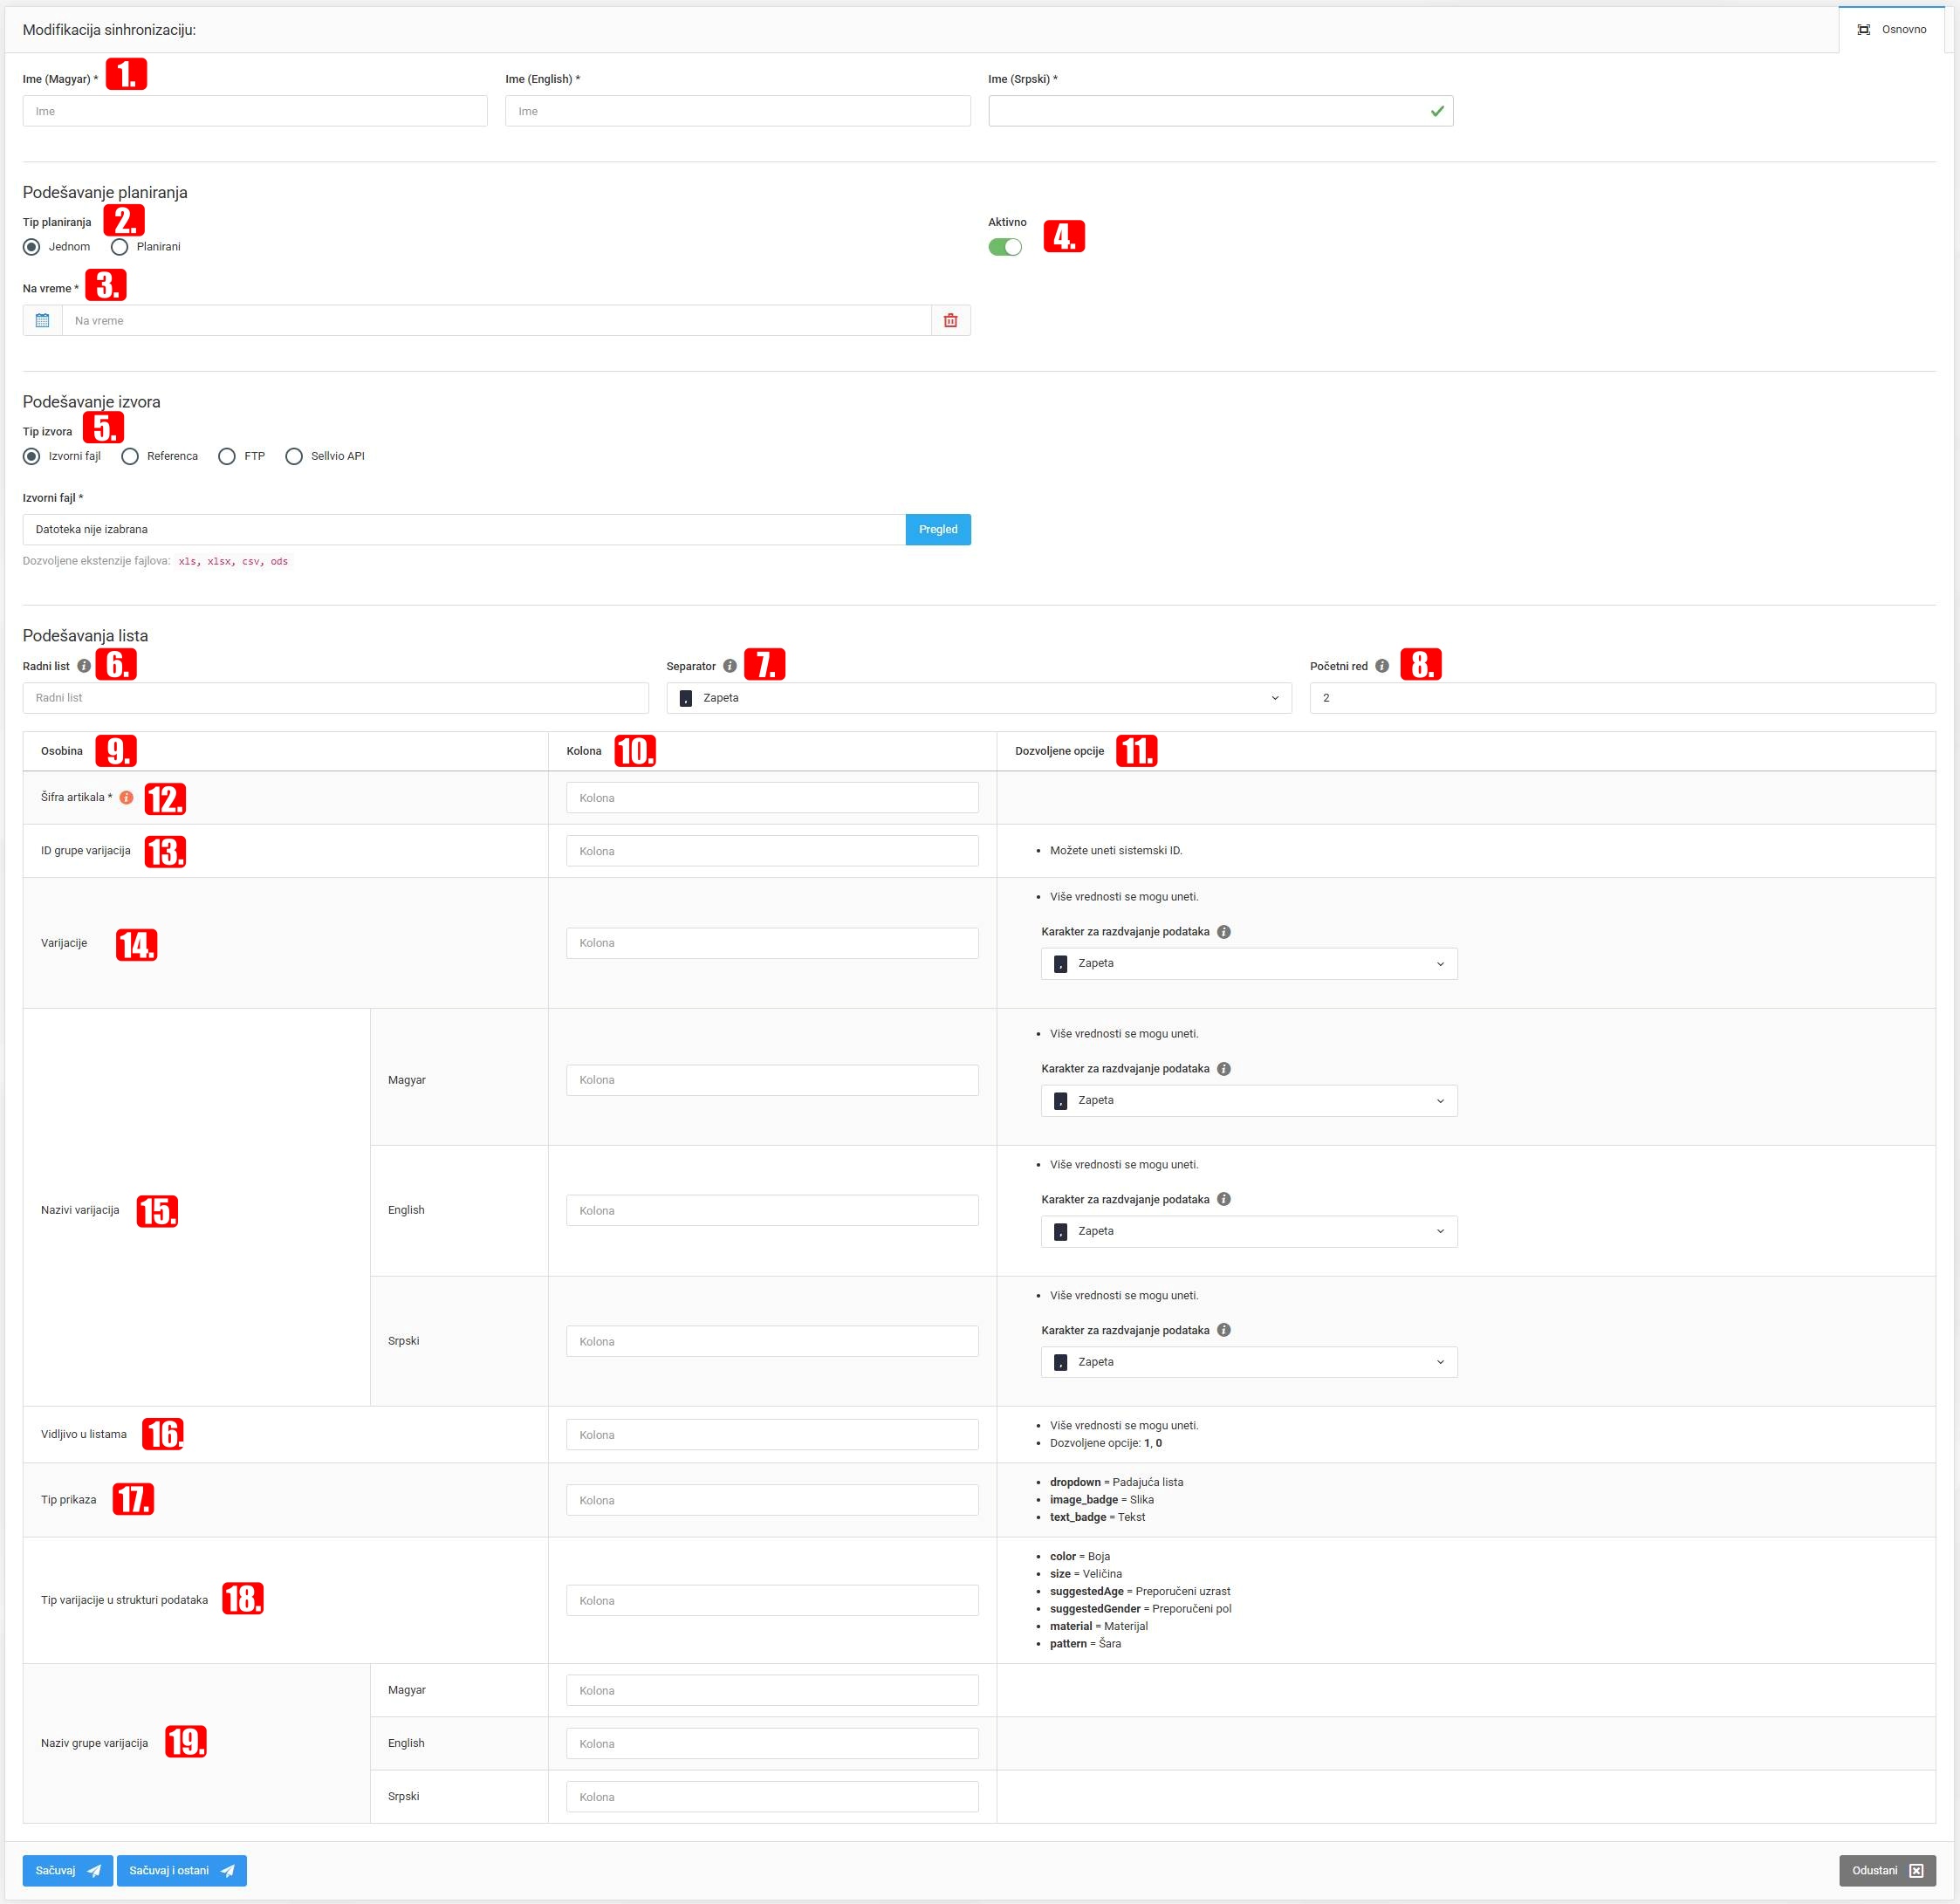
Task: Click Kolona field for Tip varijacije u strukturi
Action: coord(772,1600)
